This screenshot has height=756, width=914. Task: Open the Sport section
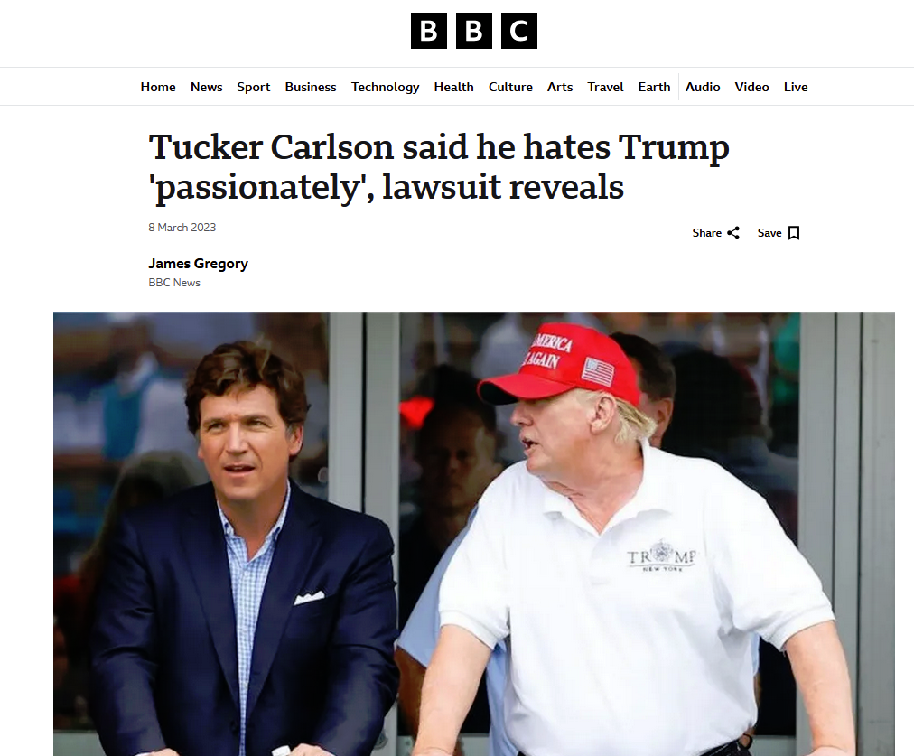(x=254, y=87)
